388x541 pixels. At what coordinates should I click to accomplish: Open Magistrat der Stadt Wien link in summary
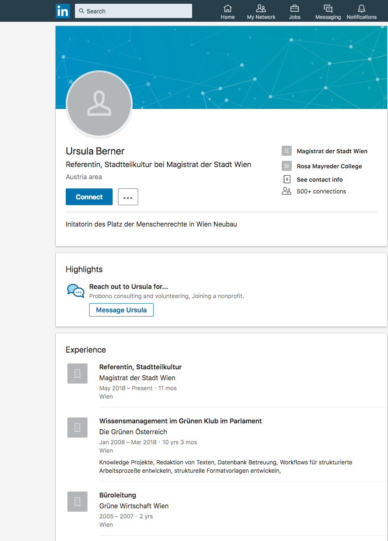click(332, 151)
